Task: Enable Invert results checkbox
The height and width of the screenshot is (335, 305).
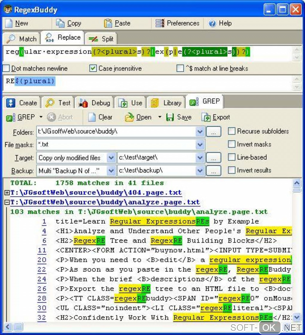Action: 231,170
